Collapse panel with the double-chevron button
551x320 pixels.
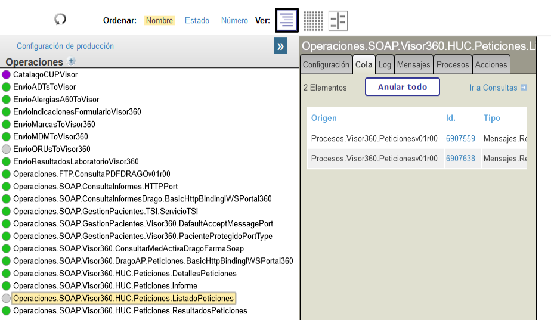pyautogui.click(x=280, y=46)
